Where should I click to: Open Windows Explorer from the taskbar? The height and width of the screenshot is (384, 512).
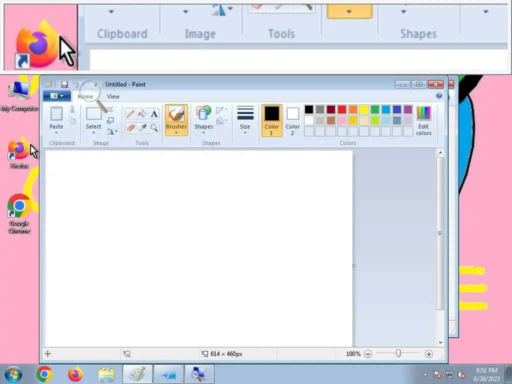pyautogui.click(x=106, y=374)
